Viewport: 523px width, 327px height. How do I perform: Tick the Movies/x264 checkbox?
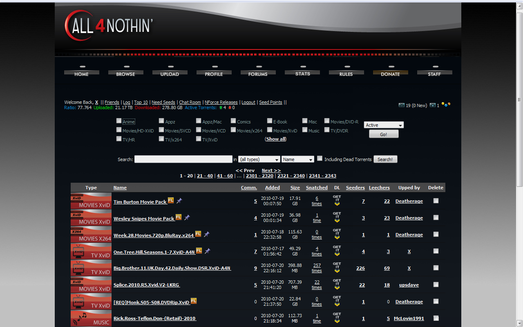pos(233,130)
